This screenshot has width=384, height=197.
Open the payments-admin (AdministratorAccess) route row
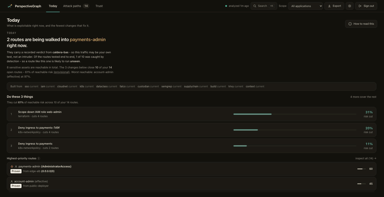point(192,169)
